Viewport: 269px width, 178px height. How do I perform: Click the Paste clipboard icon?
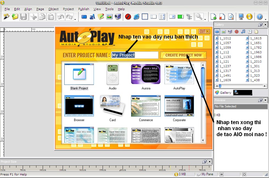tap(51, 17)
